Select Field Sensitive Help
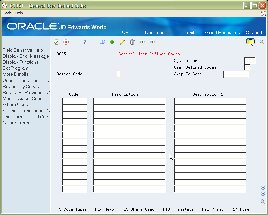This screenshot has width=268, height=215. [x=23, y=50]
